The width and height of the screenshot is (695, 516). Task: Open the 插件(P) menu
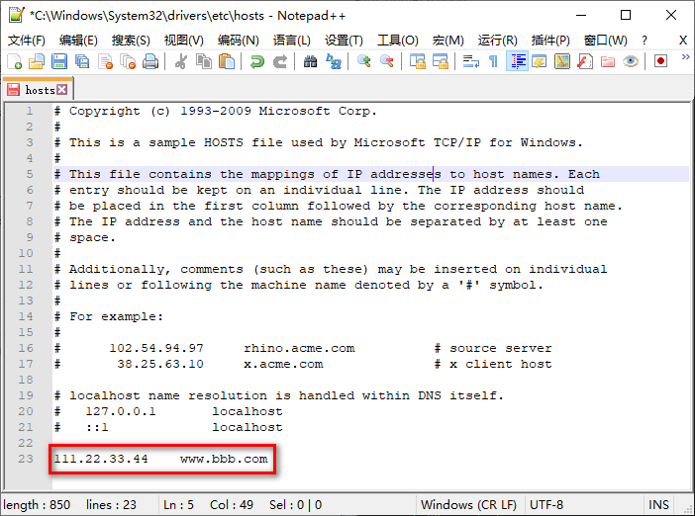(550, 41)
